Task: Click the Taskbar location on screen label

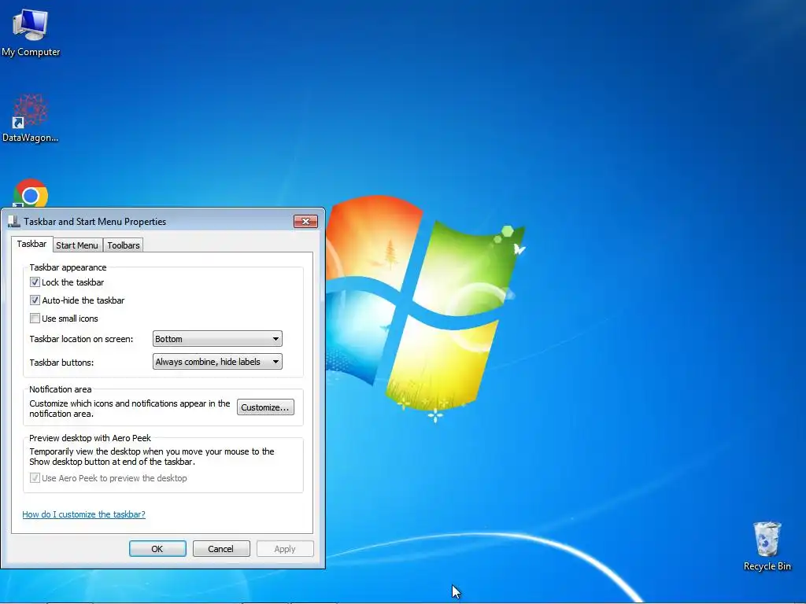Action: pos(81,339)
